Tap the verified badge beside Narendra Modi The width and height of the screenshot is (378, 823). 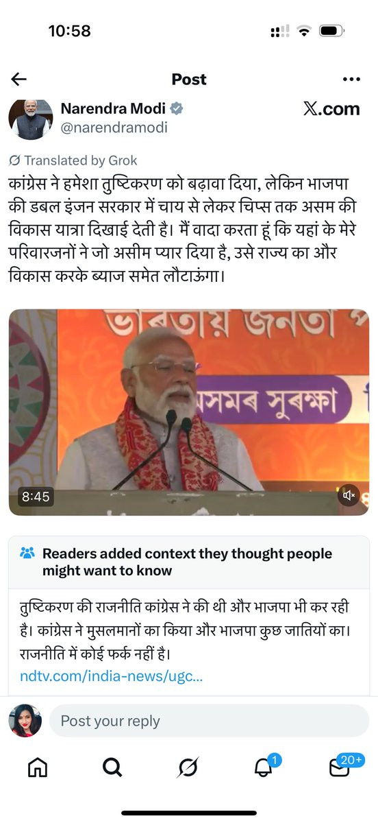(x=176, y=109)
